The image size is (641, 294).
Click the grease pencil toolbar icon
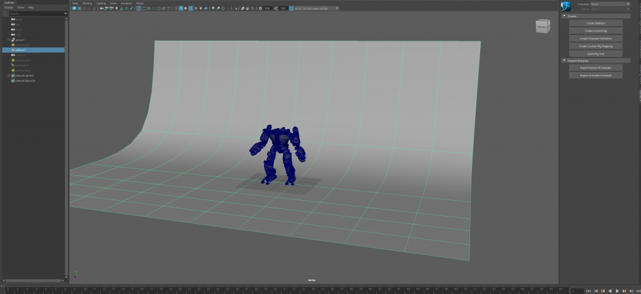131,8
